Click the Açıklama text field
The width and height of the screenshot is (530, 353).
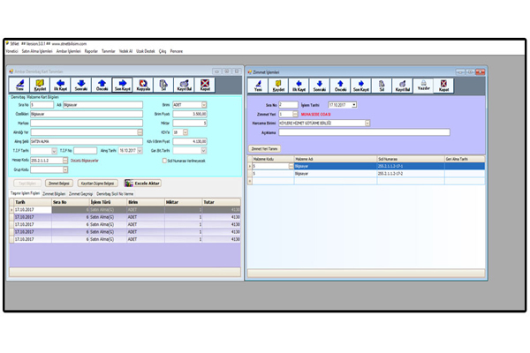point(364,132)
